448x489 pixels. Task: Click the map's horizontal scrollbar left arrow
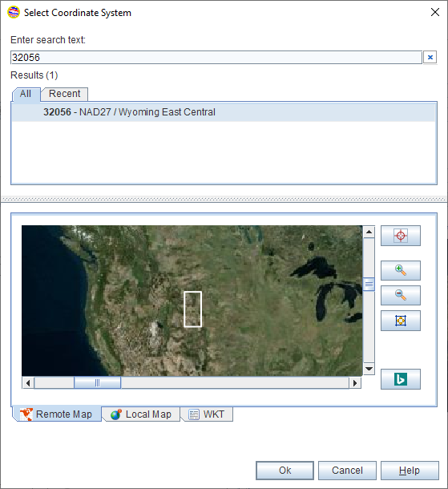[x=28, y=383]
